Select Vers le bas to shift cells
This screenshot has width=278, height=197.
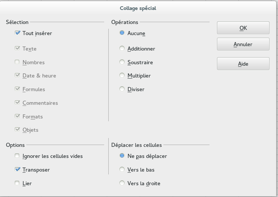(122, 170)
